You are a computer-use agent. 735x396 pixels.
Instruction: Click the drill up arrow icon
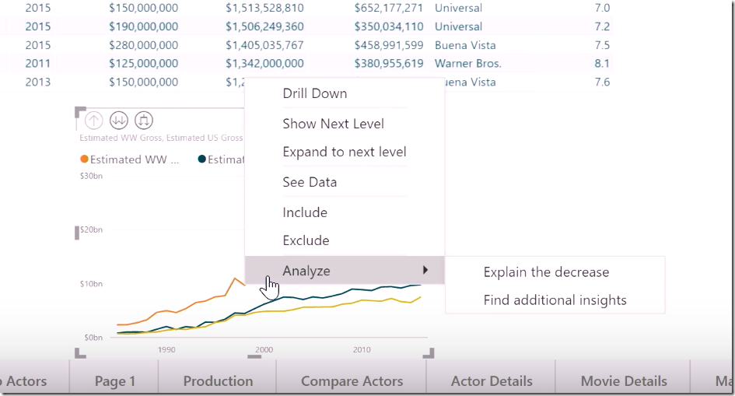point(93,120)
